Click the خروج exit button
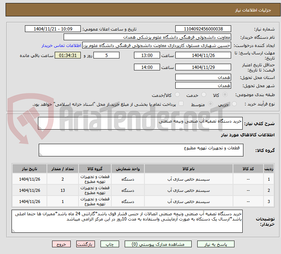The height and width of the screenshot is (254, 281). 61,244
